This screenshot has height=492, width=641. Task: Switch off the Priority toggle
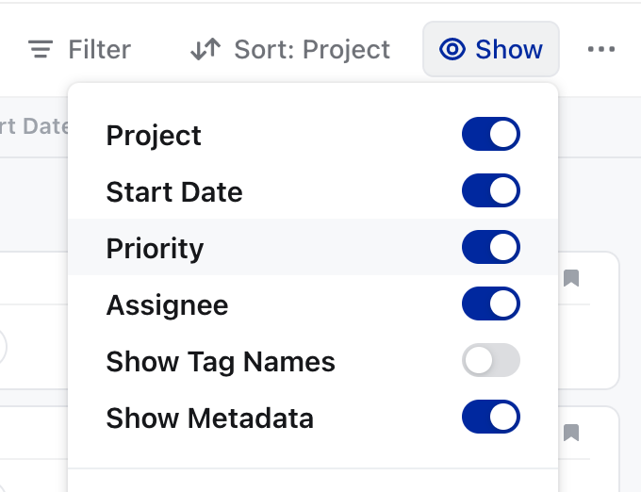point(491,247)
